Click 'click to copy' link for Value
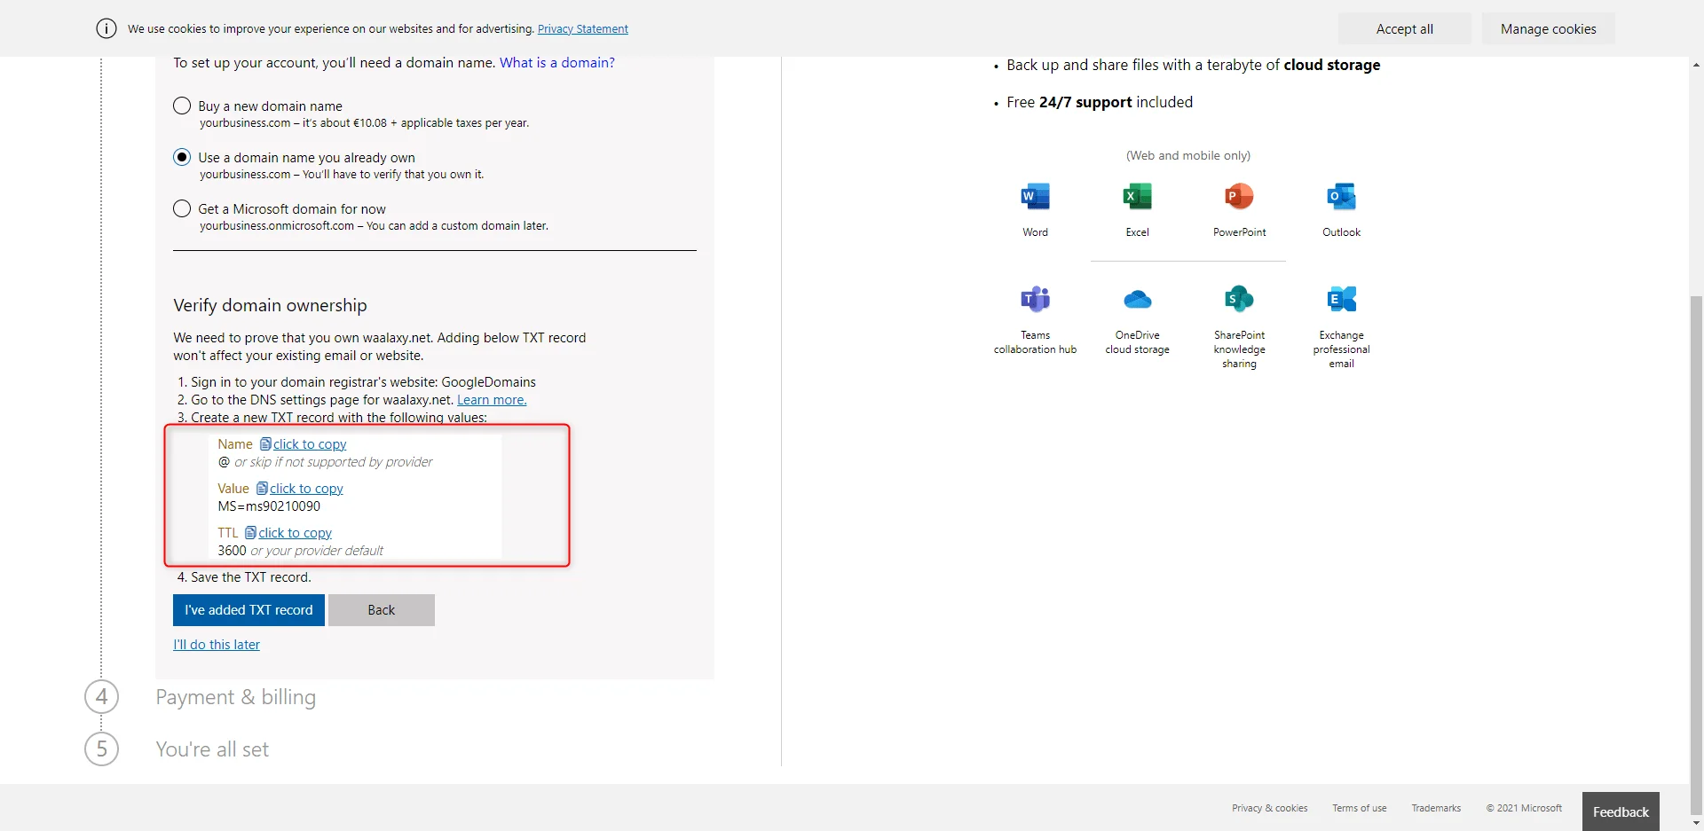 (306, 489)
